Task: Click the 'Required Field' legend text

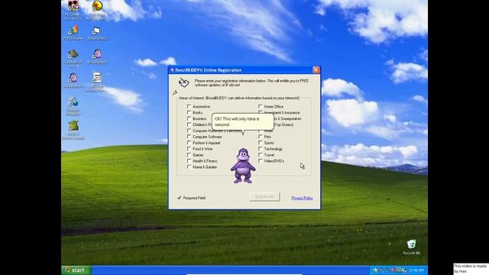Action: tap(194, 198)
